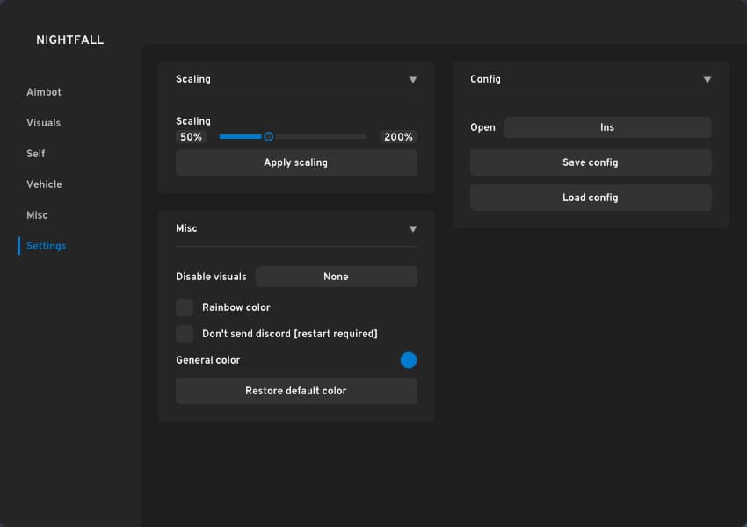747x527 pixels.
Task: Open the Disable visuals None dropdown
Action: click(x=336, y=277)
